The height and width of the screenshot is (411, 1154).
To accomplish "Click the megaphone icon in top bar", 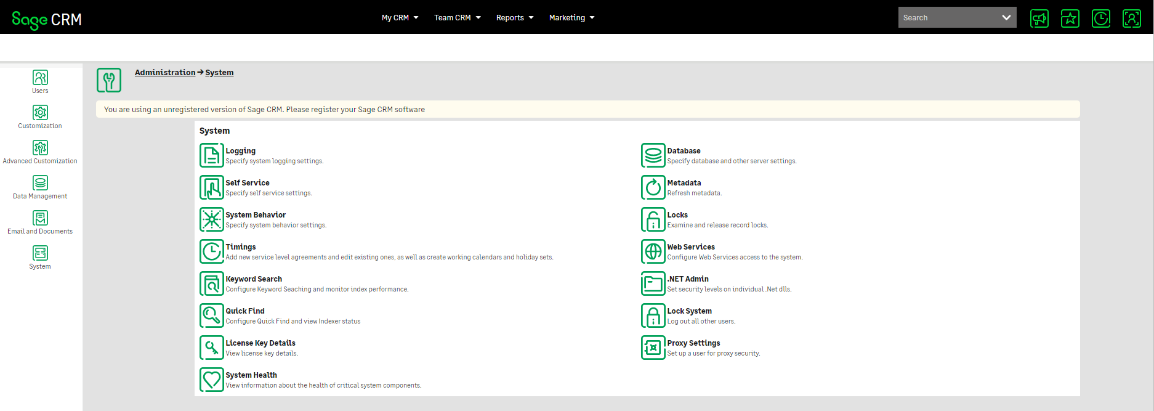I will pyautogui.click(x=1039, y=18).
